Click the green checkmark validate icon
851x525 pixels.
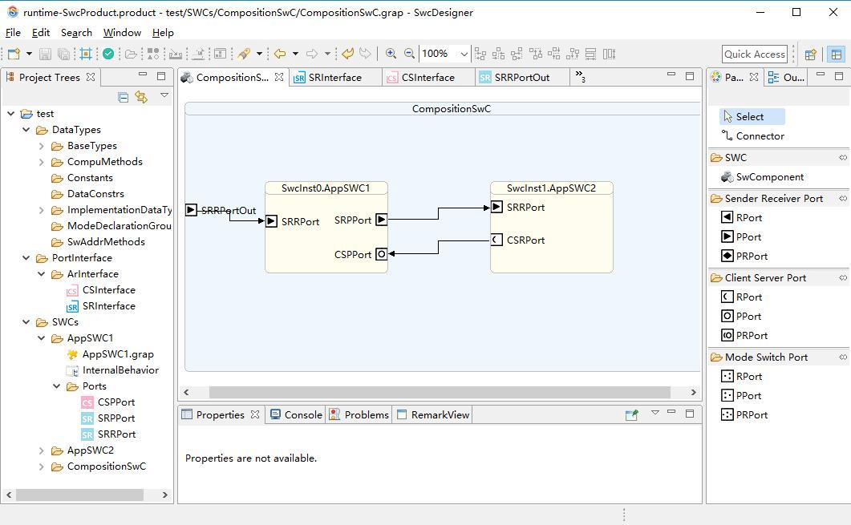click(108, 54)
